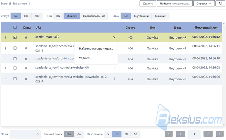
Task: Sort by the Хиты column header
Action: (x=26, y=27)
